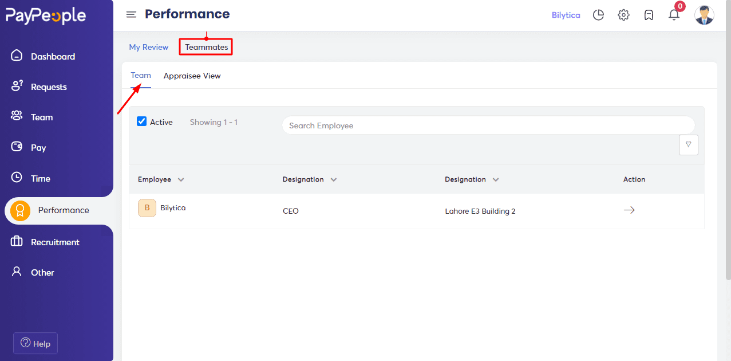
Task: Open Dashboard from the sidebar icon
Action: [17, 56]
